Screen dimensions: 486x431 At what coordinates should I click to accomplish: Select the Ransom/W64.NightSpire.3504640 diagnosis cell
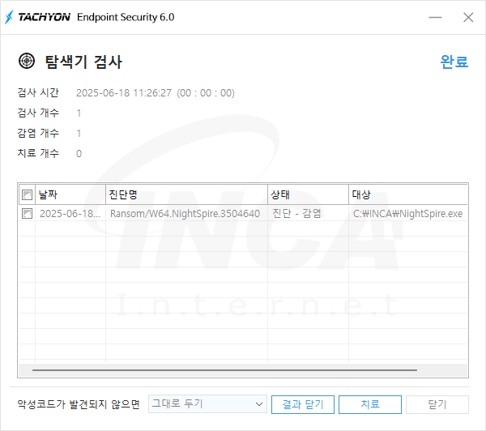(x=185, y=214)
